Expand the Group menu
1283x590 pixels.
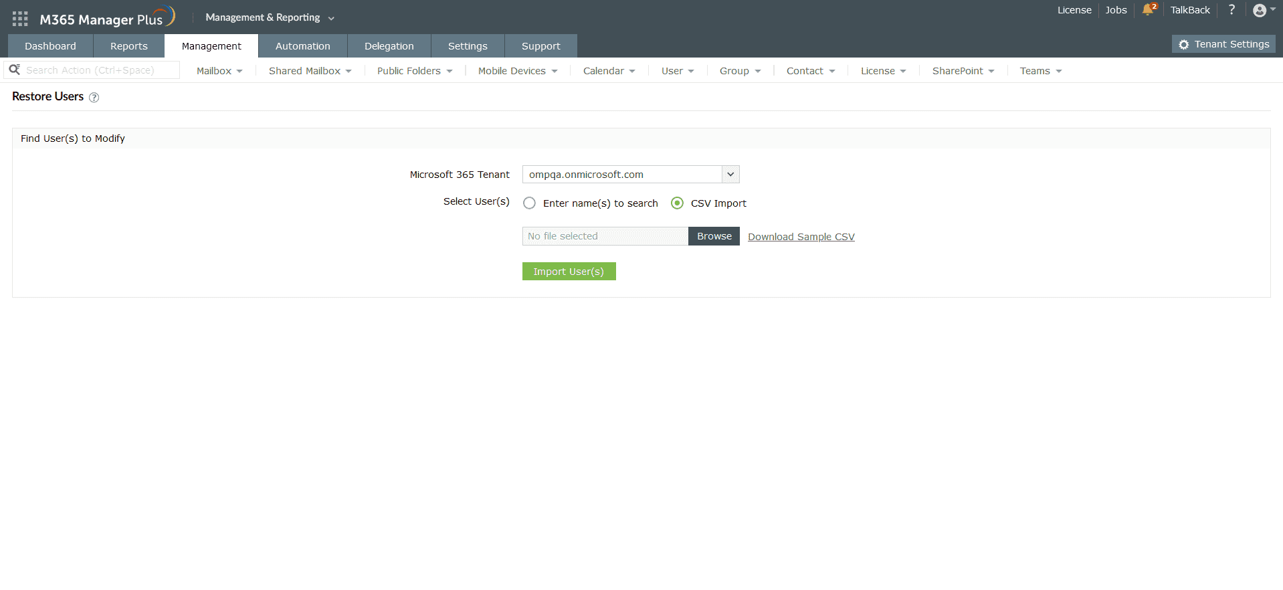point(740,71)
